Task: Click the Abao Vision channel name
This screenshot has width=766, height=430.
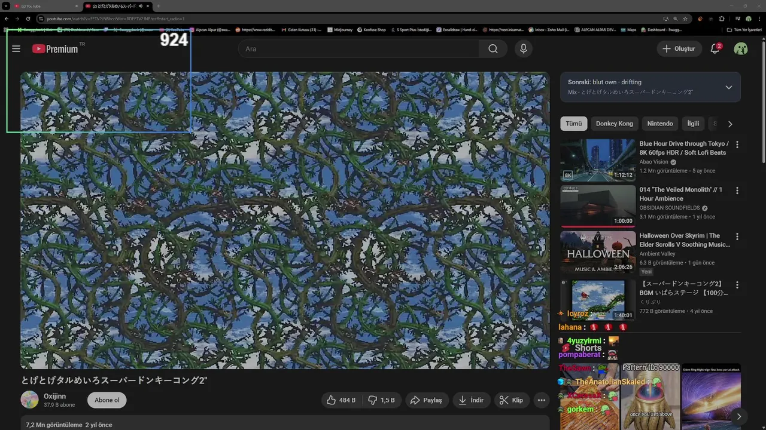Action: point(654,162)
